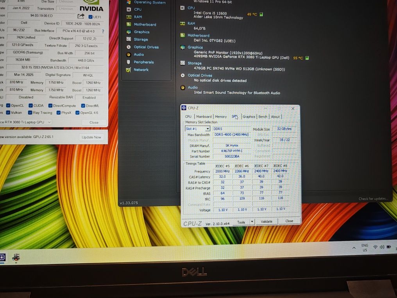Toggle the OpenGL 4.6 checkbox in GPU-Z
This screenshot has width=397, height=298.
coord(77,113)
